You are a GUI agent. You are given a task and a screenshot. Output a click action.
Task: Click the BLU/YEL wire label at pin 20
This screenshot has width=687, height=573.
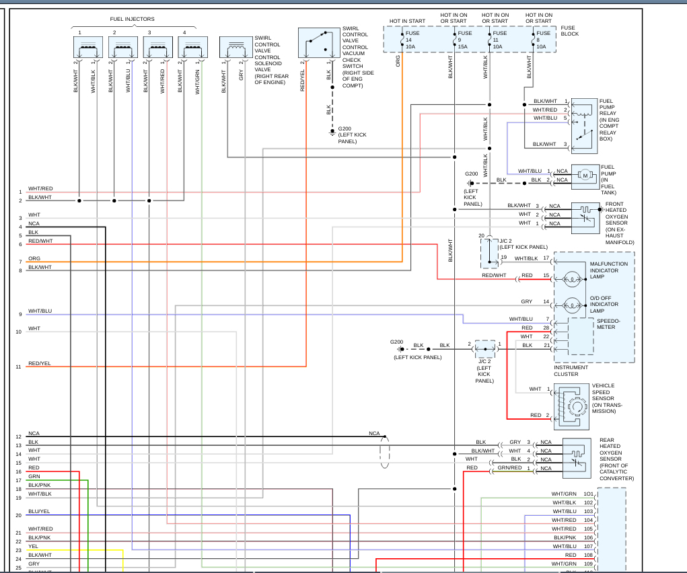[x=39, y=511]
